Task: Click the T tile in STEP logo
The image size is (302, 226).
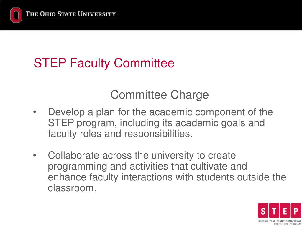Action: click(x=274, y=210)
